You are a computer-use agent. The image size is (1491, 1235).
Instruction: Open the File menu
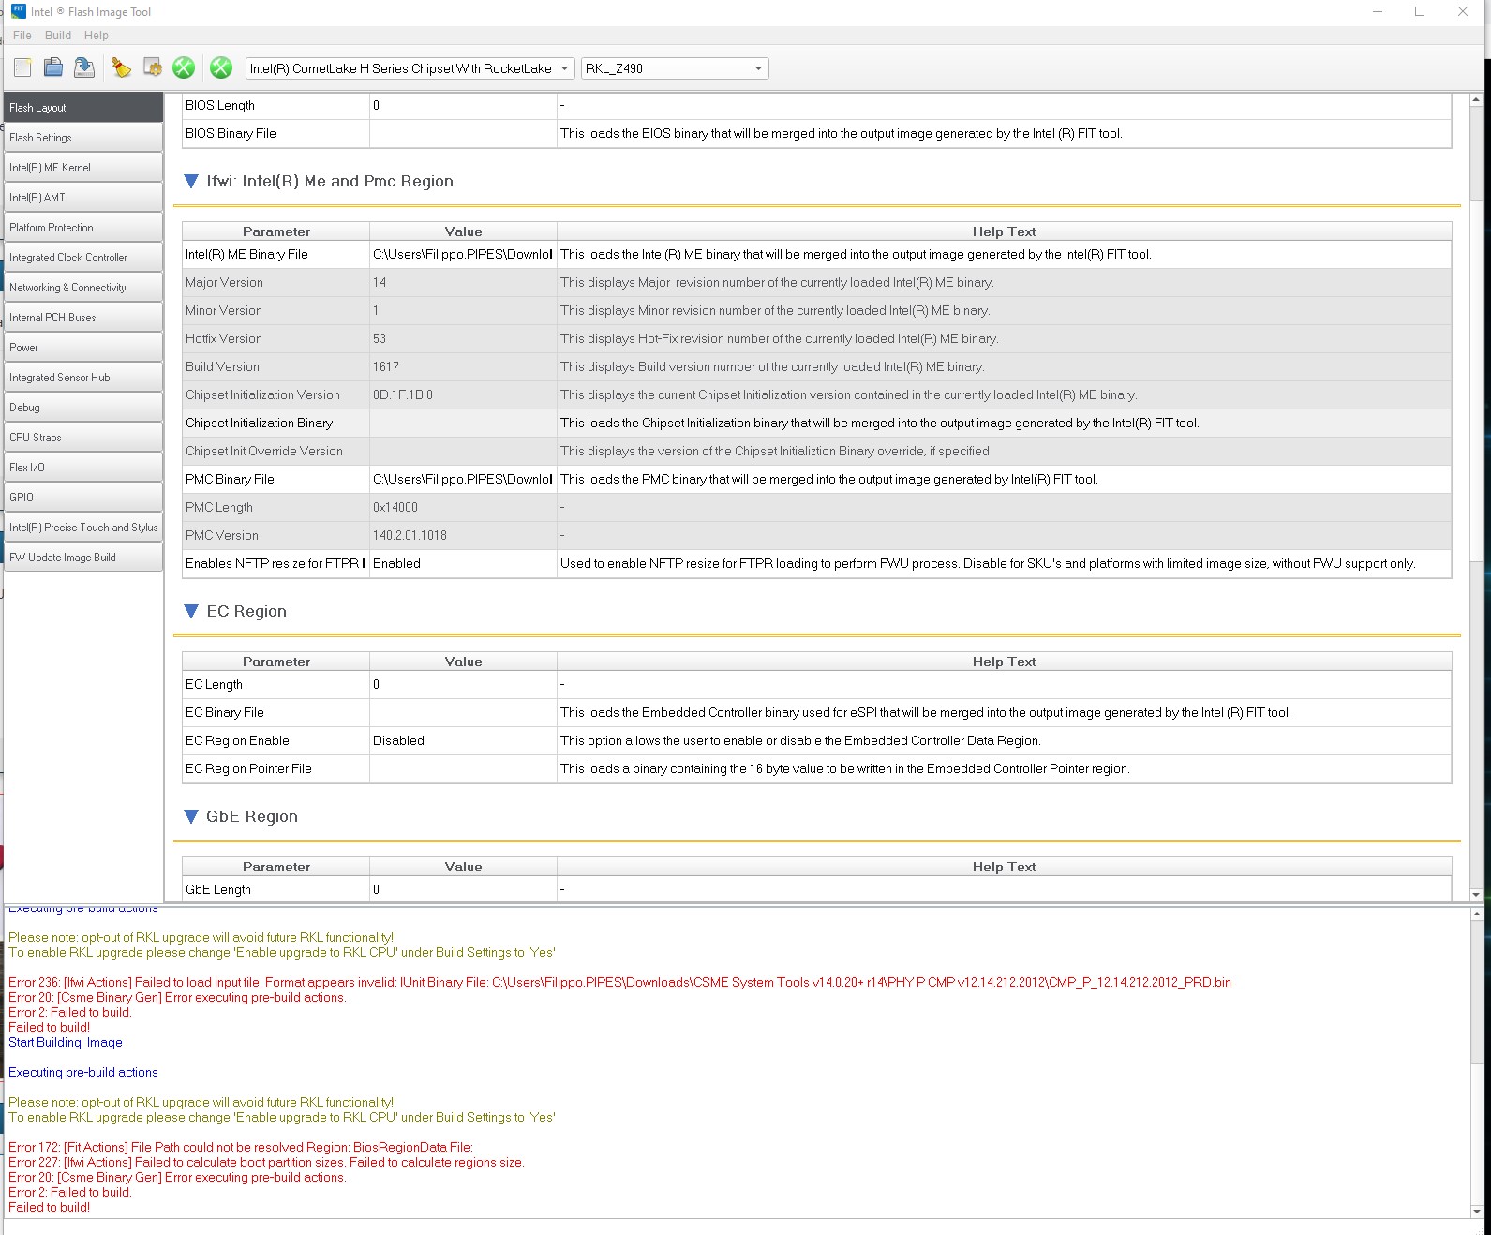pos(22,36)
